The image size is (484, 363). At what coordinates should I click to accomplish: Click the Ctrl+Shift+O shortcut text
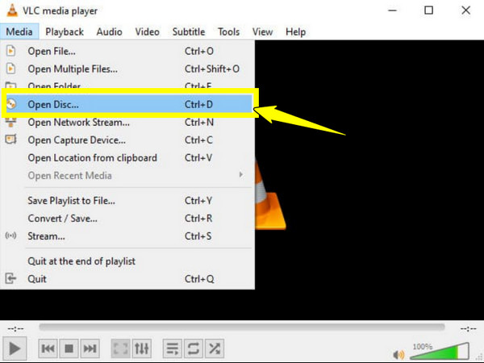211,69
